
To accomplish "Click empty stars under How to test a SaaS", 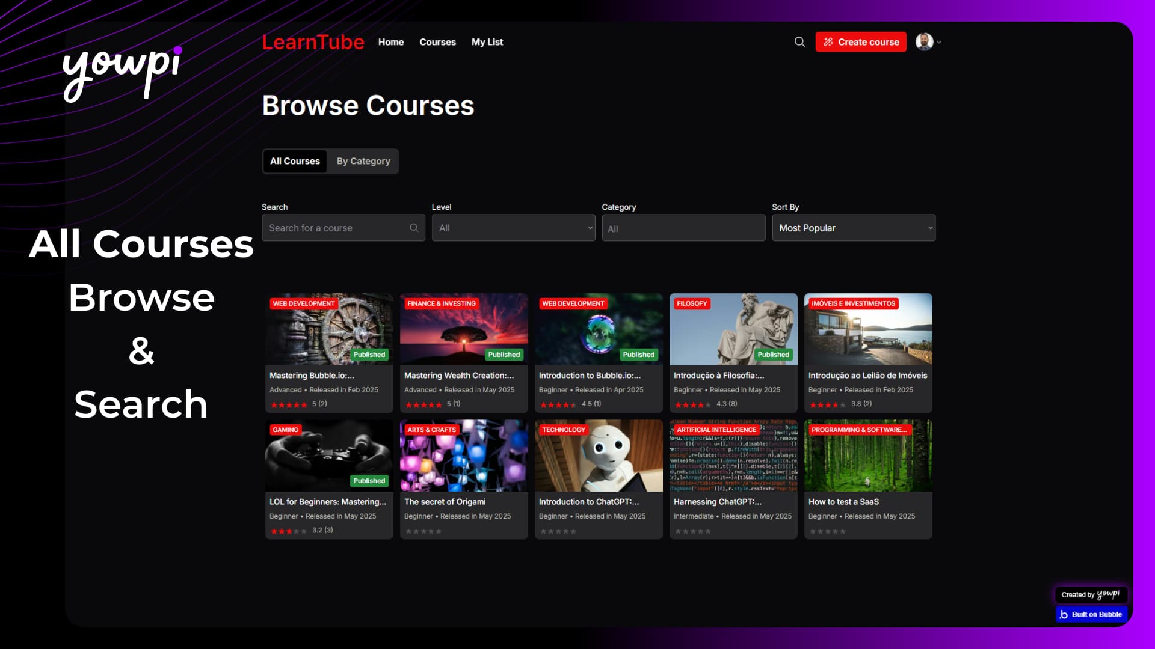I will click(x=828, y=531).
